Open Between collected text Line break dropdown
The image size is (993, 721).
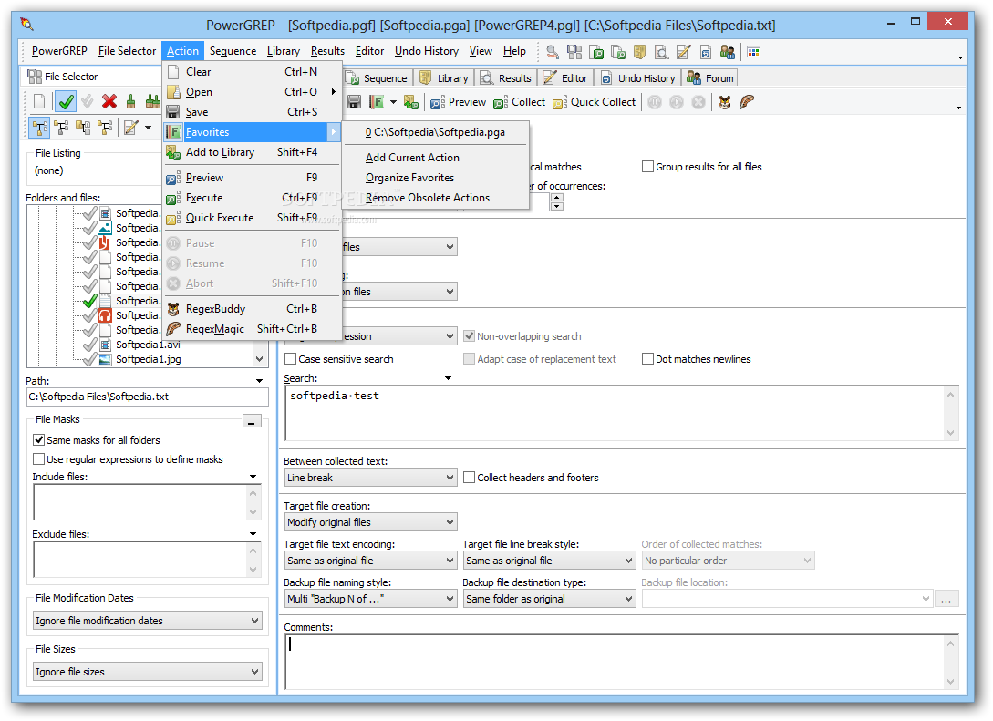[370, 478]
